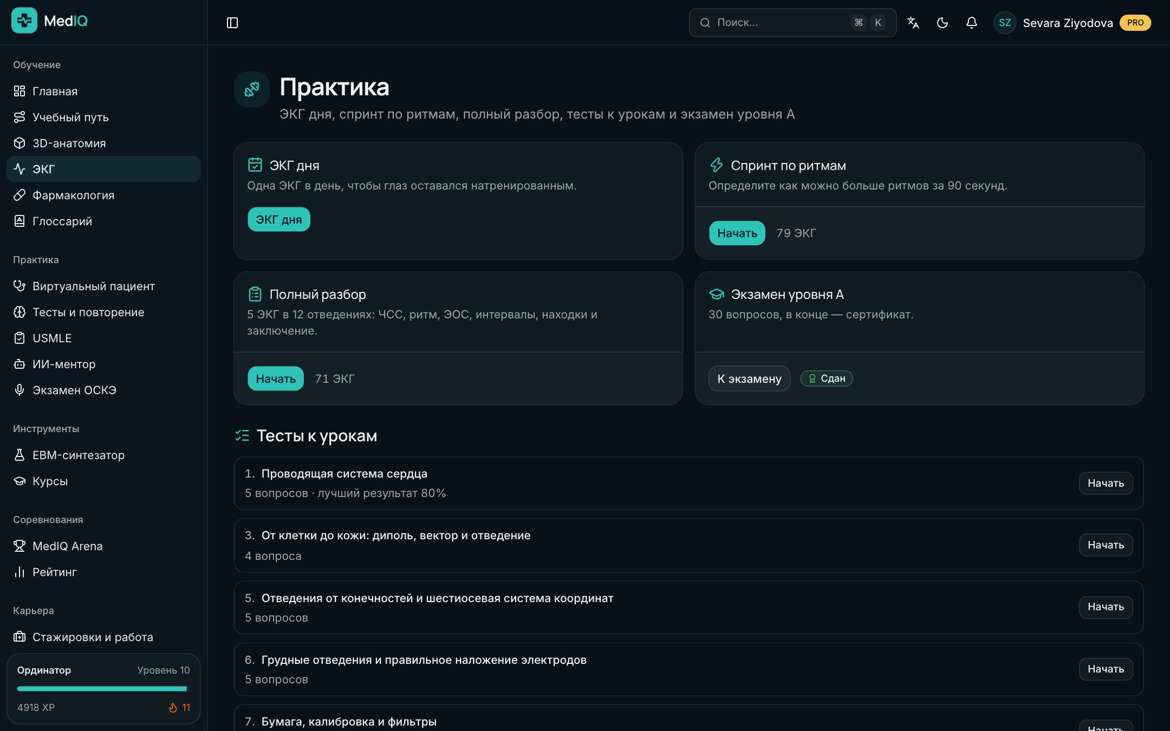The image size is (1170, 731).
Task: Collapse the sidebar with the panel icon
Action: [x=232, y=23]
